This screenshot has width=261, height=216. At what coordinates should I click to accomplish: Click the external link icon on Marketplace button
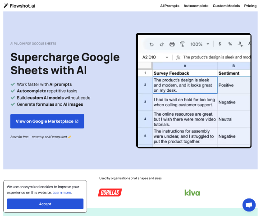[77, 121]
